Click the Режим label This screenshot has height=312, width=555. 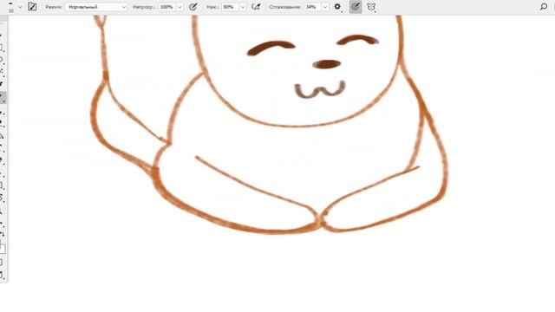point(54,7)
